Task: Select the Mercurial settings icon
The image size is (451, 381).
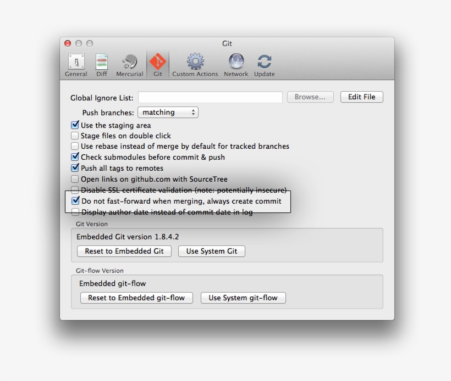Action: pos(130,63)
